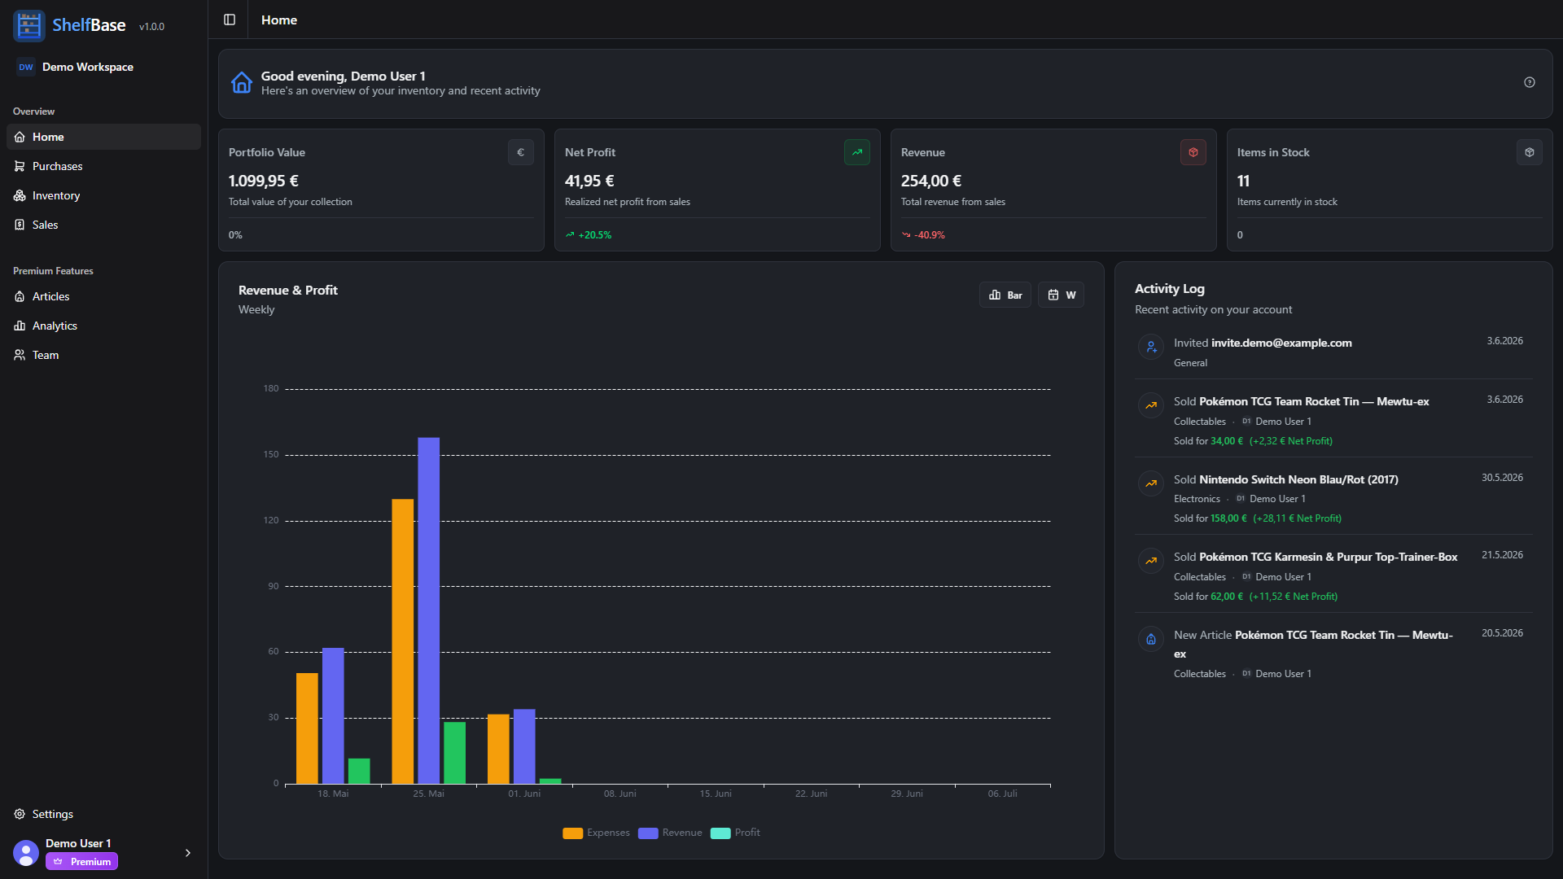
Task: Click the Analytics chart icon in sidebar
Action: click(20, 326)
